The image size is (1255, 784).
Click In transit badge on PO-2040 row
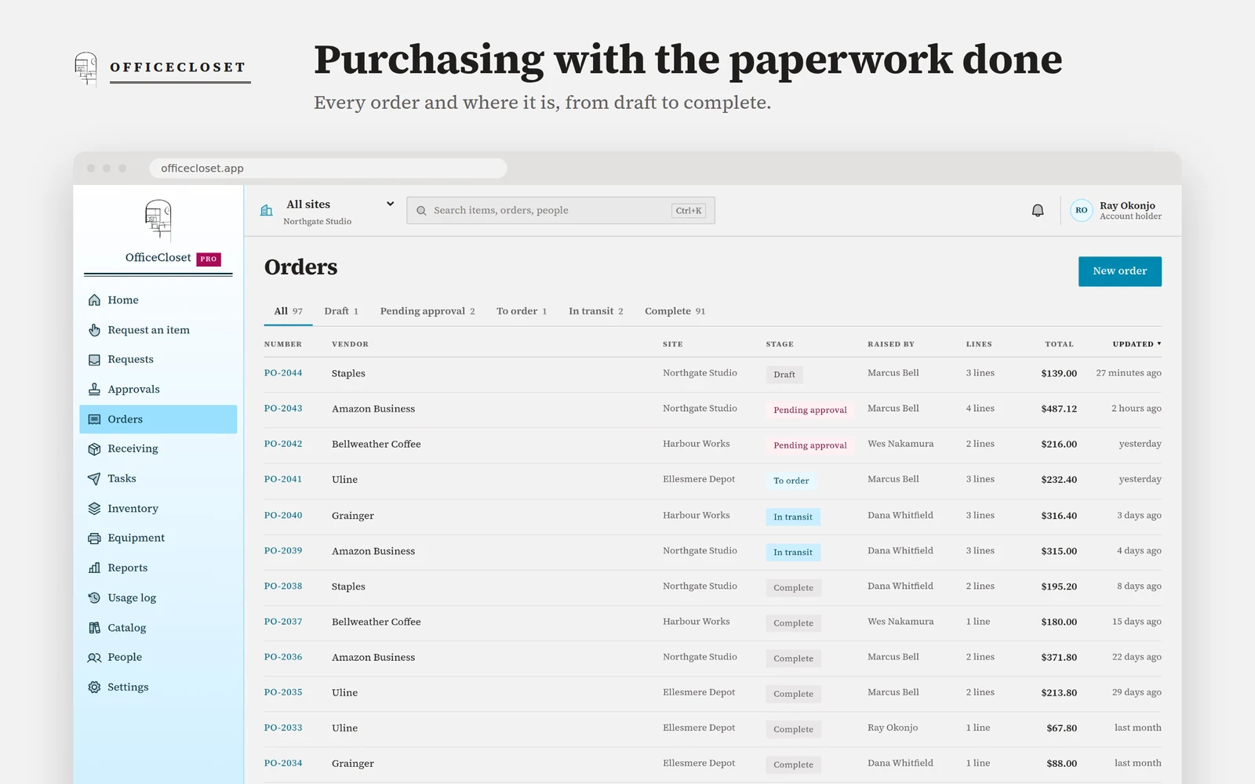tap(793, 517)
